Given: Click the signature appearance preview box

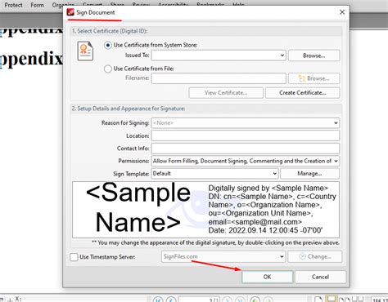Looking at the screenshot, I should [205, 210].
